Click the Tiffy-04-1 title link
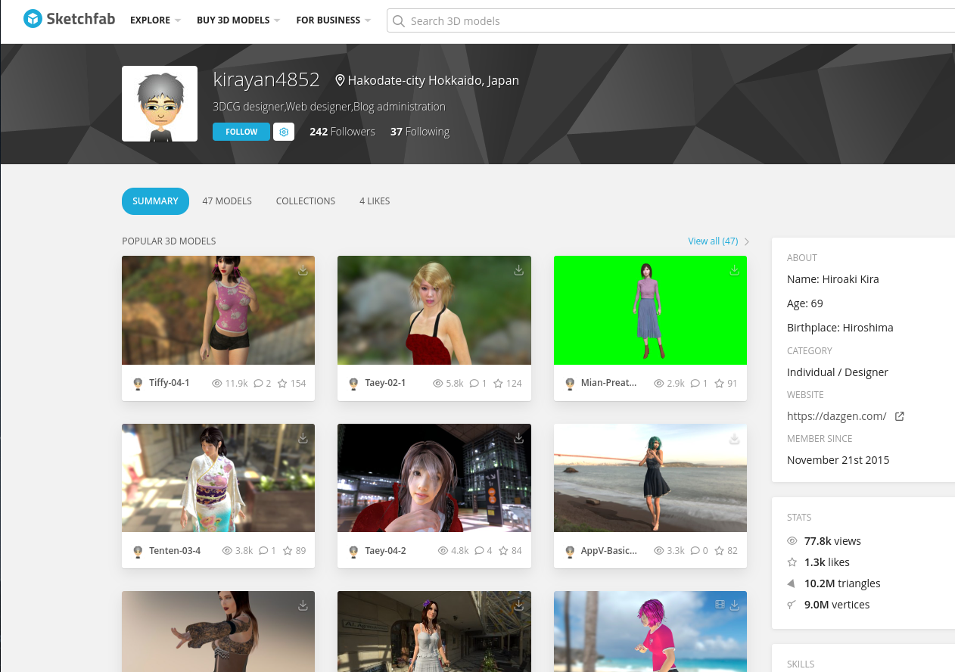The width and height of the screenshot is (955, 672). coord(170,383)
